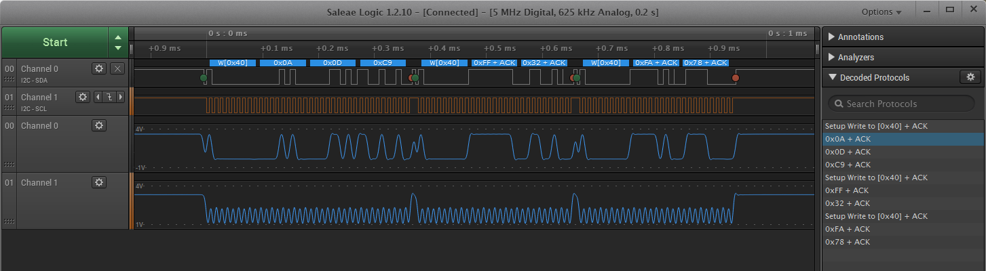Click the 0xC9 decoded bubble on SDA
Screen dimensions: 986x271
(383, 63)
